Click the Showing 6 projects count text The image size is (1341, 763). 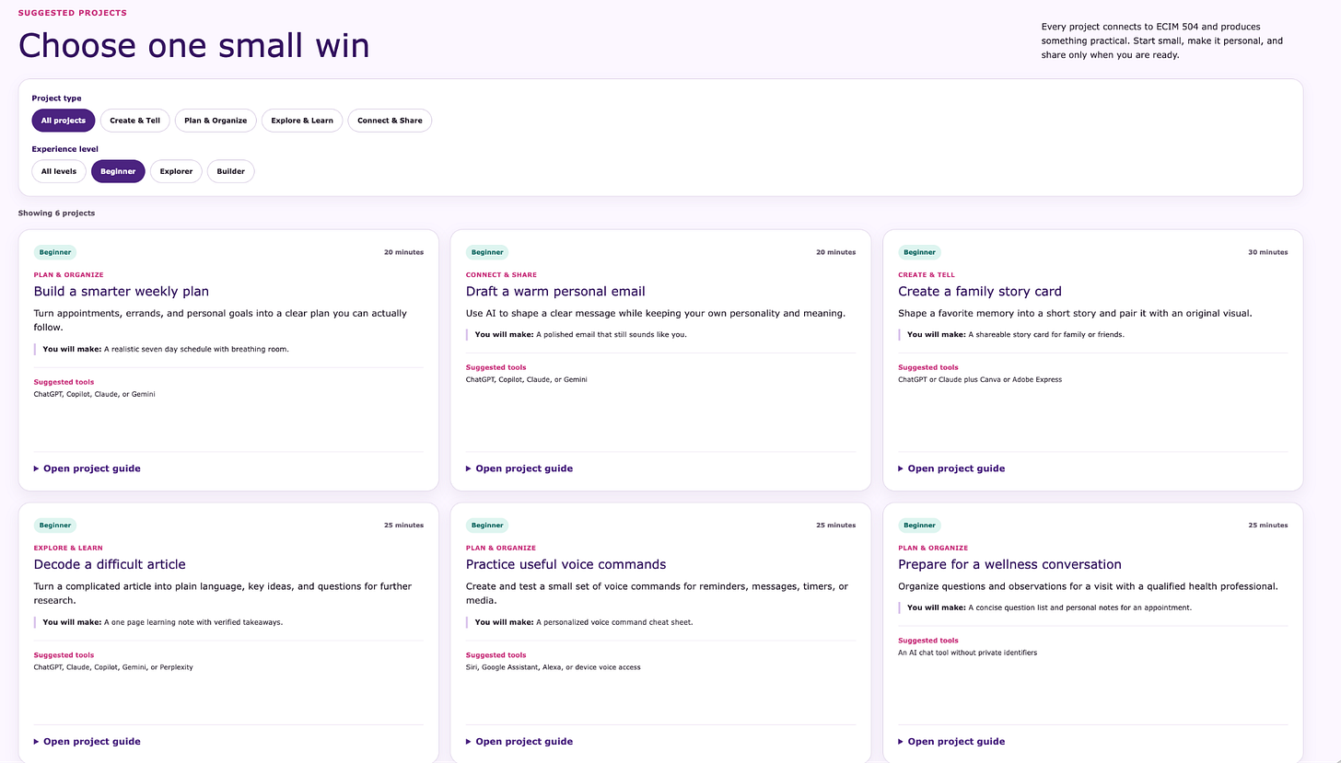56,214
